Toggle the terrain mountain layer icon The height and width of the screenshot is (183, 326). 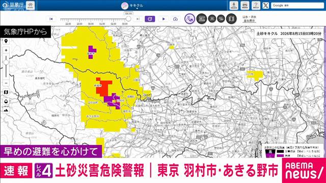(x=6, y=110)
